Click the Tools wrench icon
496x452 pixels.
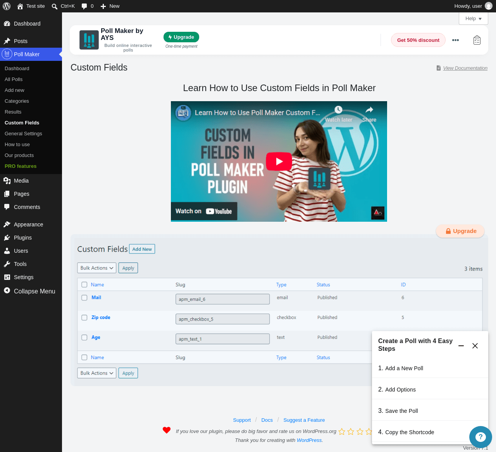[x=7, y=264]
